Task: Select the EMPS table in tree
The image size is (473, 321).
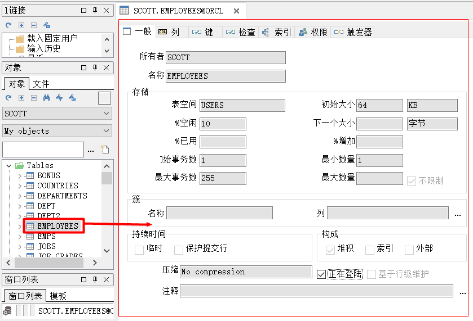Action: [46, 236]
